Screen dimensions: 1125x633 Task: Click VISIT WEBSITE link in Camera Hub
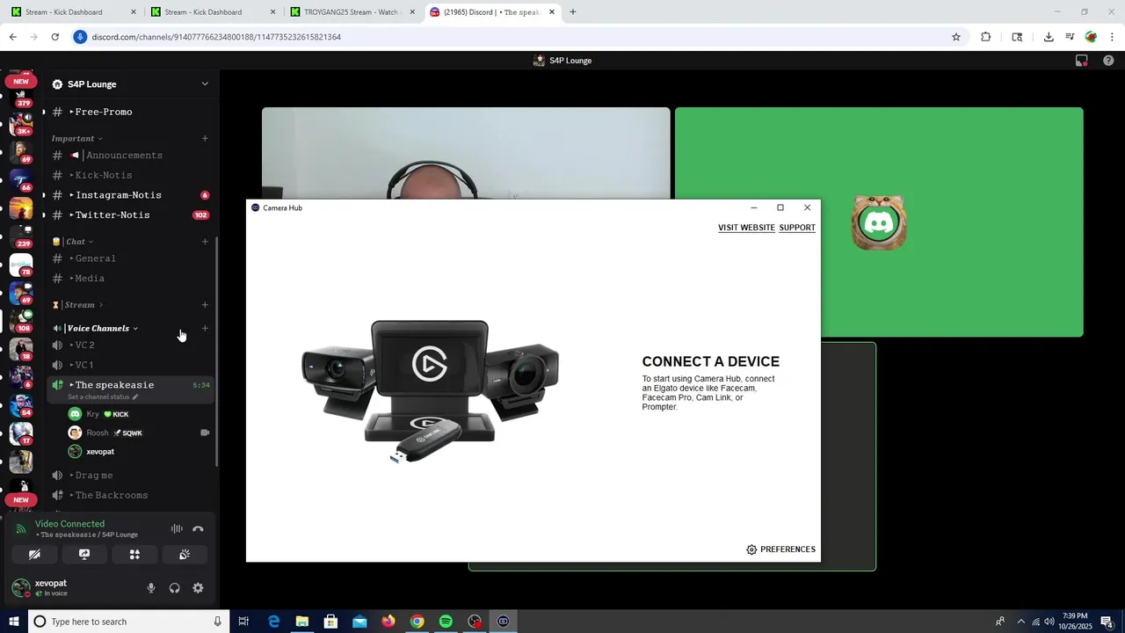pyautogui.click(x=746, y=228)
